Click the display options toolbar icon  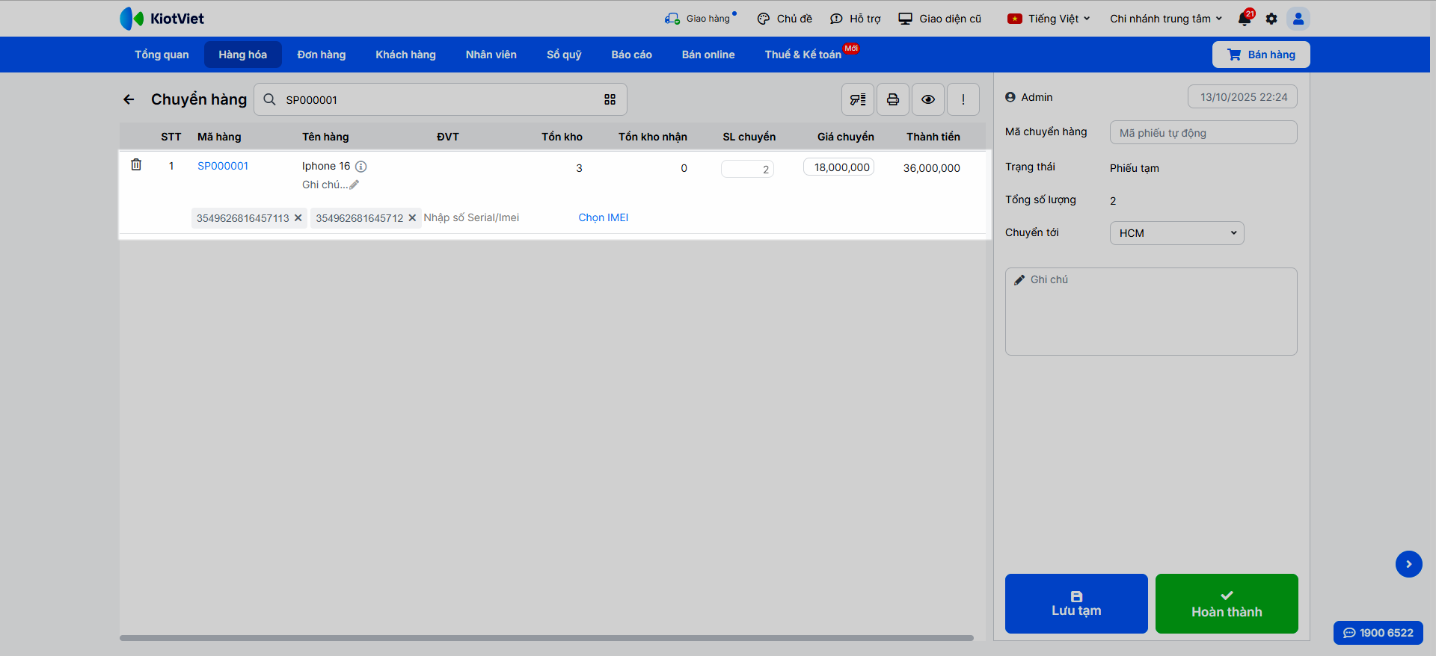(858, 99)
